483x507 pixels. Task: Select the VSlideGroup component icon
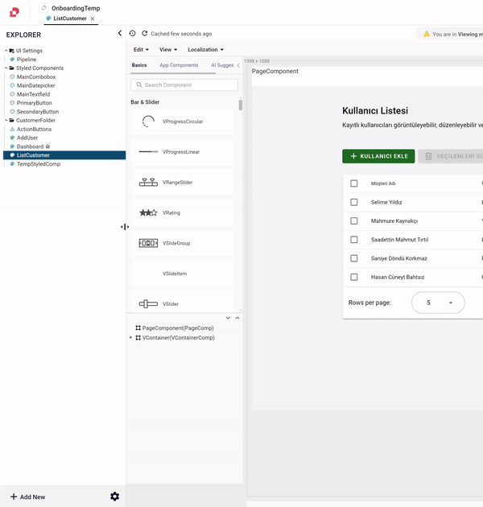tap(148, 243)
